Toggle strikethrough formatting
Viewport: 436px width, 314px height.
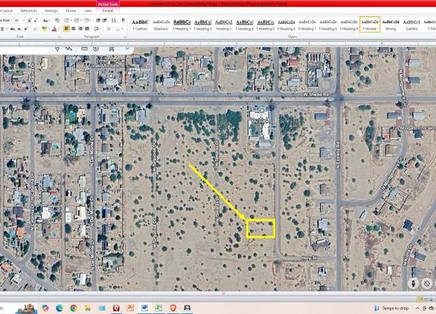click(12, 29)
